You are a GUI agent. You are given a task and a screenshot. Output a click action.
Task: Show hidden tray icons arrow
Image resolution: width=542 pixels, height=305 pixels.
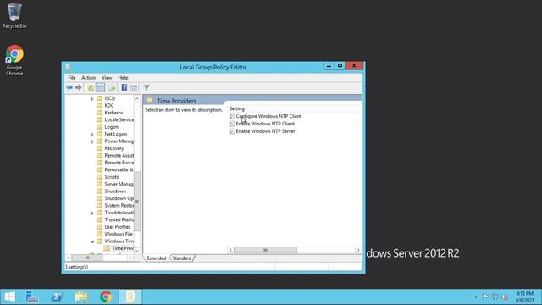(476, 297)
